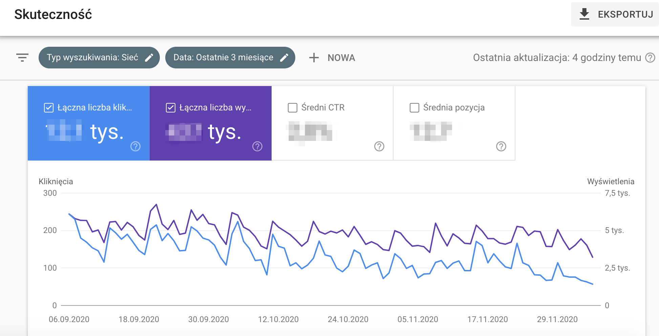Edit date range filter pencil icon
This screenshot has height=336, width=659.
point(284,58)
